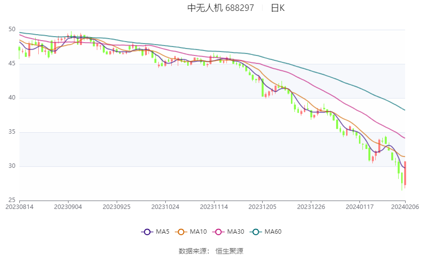422x256 pixels.
Task: Click the chart title 中无人机 688297
Action: click(x=220, y=8)
